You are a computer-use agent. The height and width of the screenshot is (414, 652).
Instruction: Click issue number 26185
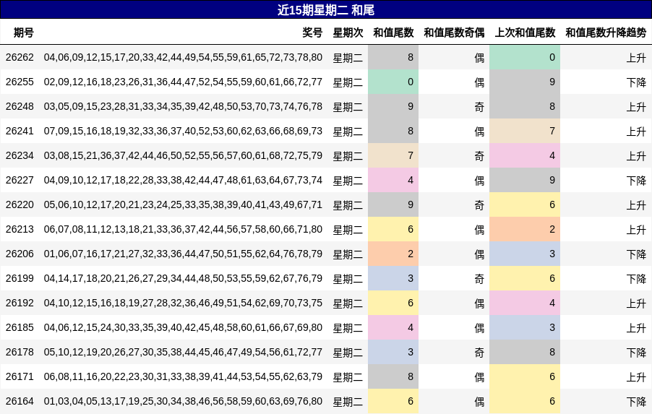20,327
